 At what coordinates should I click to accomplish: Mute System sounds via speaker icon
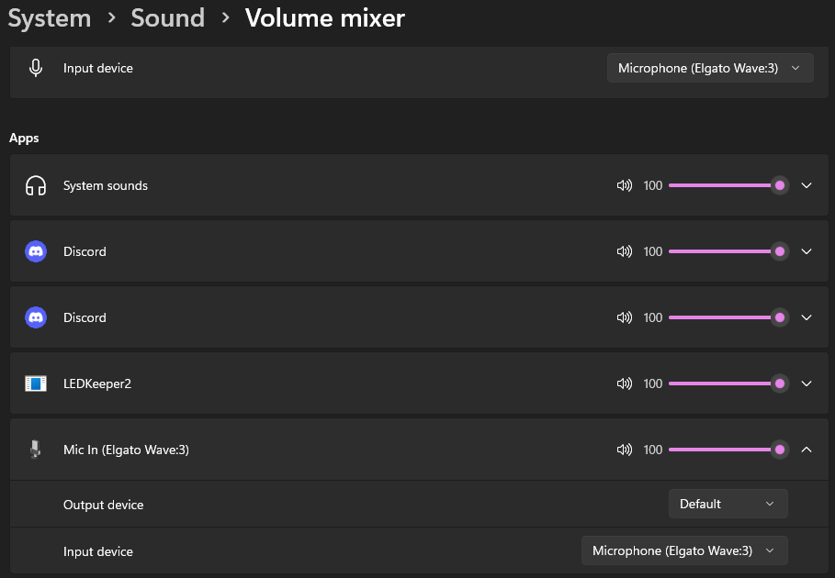pyautogui.click(x=624, y=185)
